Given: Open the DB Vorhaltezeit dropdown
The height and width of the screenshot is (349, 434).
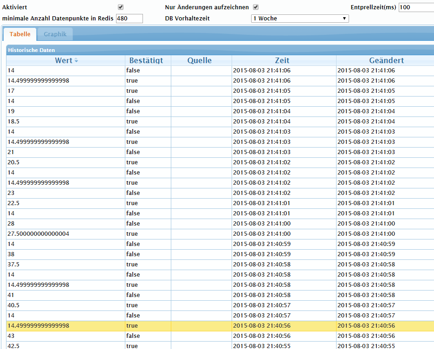Looking at the screenshot, I should coord(300,19).
